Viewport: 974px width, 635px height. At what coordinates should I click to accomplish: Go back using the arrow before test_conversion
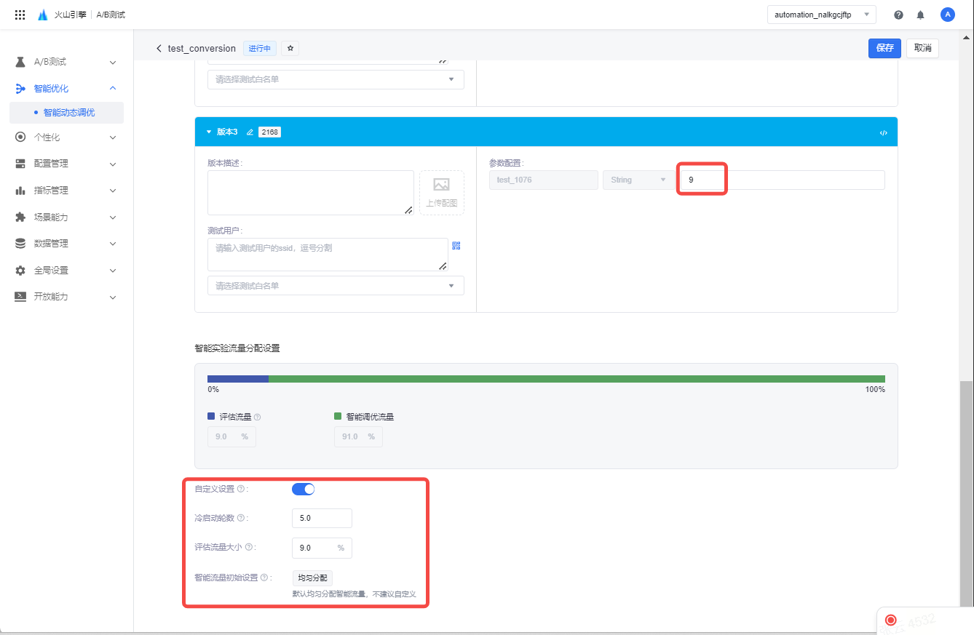(159, 49)
